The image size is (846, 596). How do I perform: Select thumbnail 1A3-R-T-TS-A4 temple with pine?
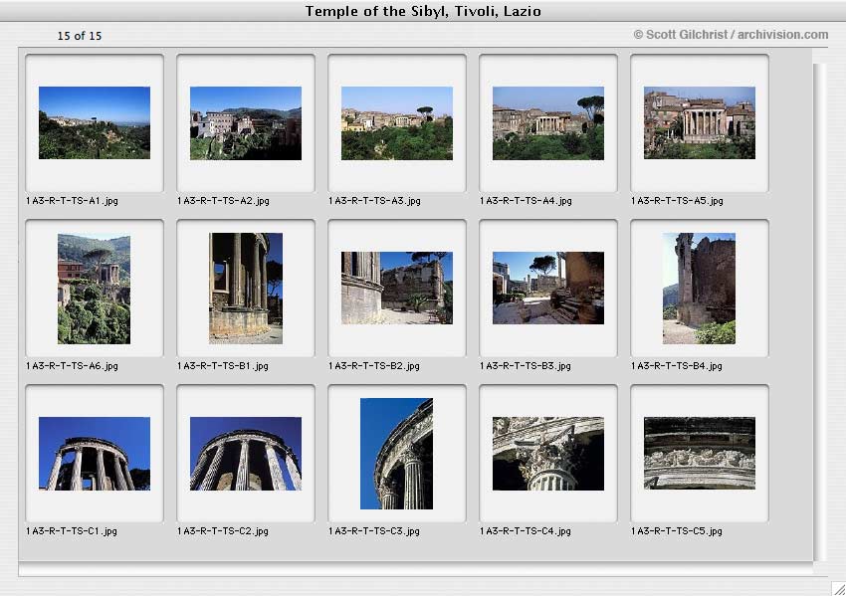tap(548, 123)
